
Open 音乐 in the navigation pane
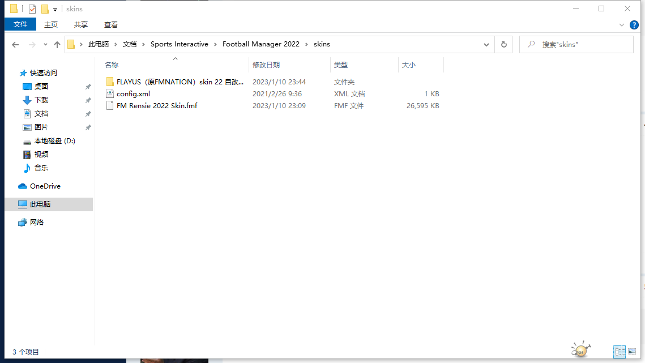tap(41, 168)
